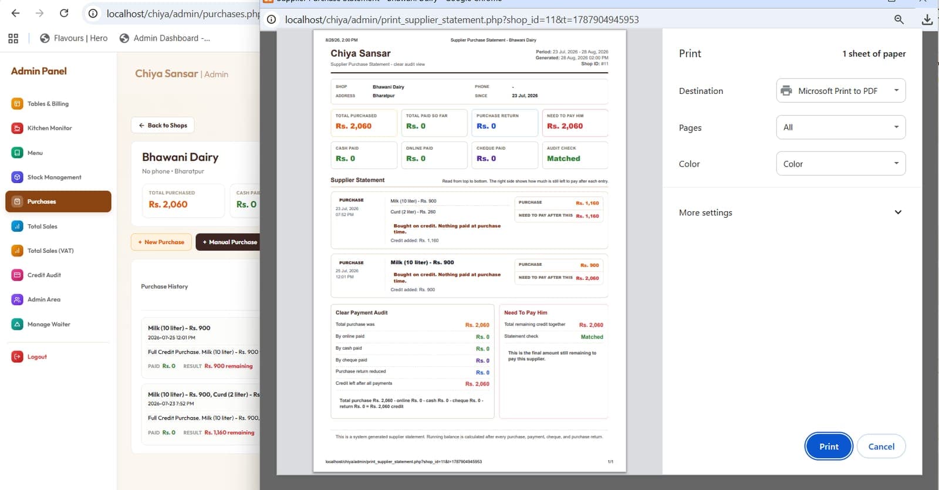Click the Bhawani Dairy shop heading
The image size is (939, 490).
(x=180, y=157)
